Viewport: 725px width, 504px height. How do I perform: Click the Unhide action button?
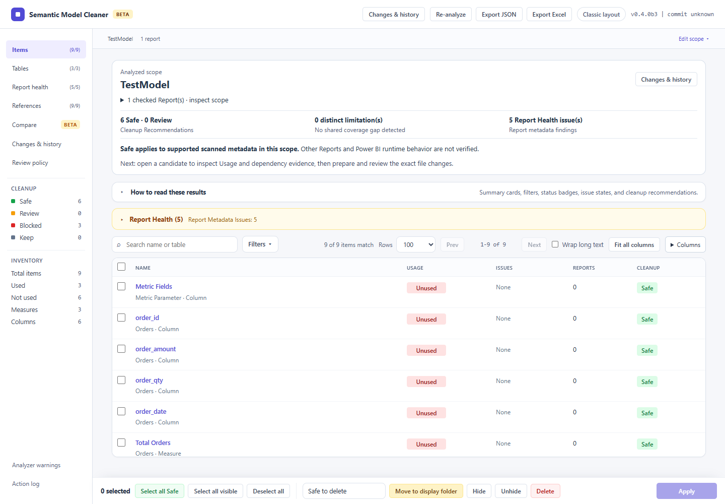pos(511,491)
